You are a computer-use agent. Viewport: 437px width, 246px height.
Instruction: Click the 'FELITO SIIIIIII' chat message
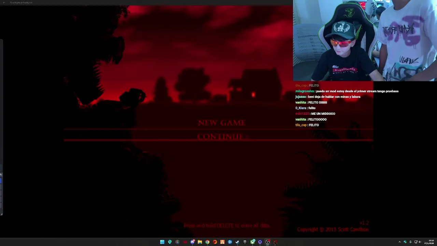tap(311, 102)
